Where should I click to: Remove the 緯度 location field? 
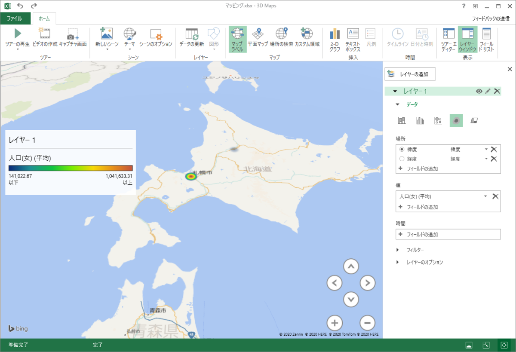pos(494,149)
